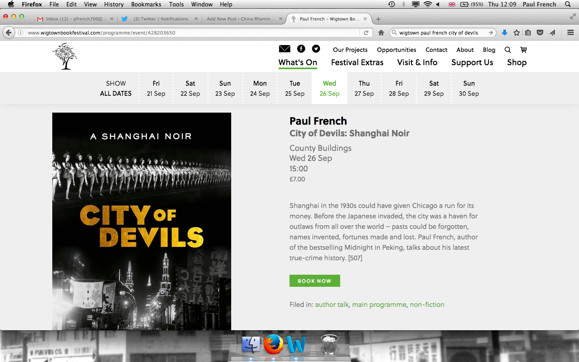579x362 pixels.
Task: Visit the festival Facebook icon
Action: pos(301,49)
